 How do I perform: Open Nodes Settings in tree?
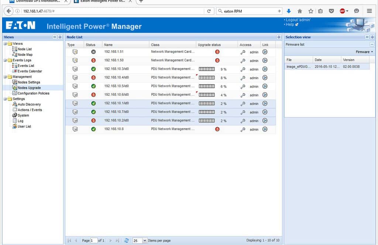(x=29, y=82)
